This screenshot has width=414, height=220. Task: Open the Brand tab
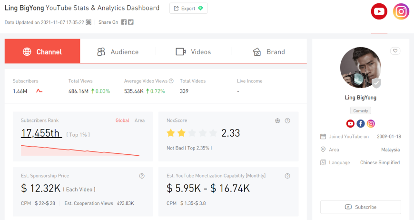tap(269, 52)
